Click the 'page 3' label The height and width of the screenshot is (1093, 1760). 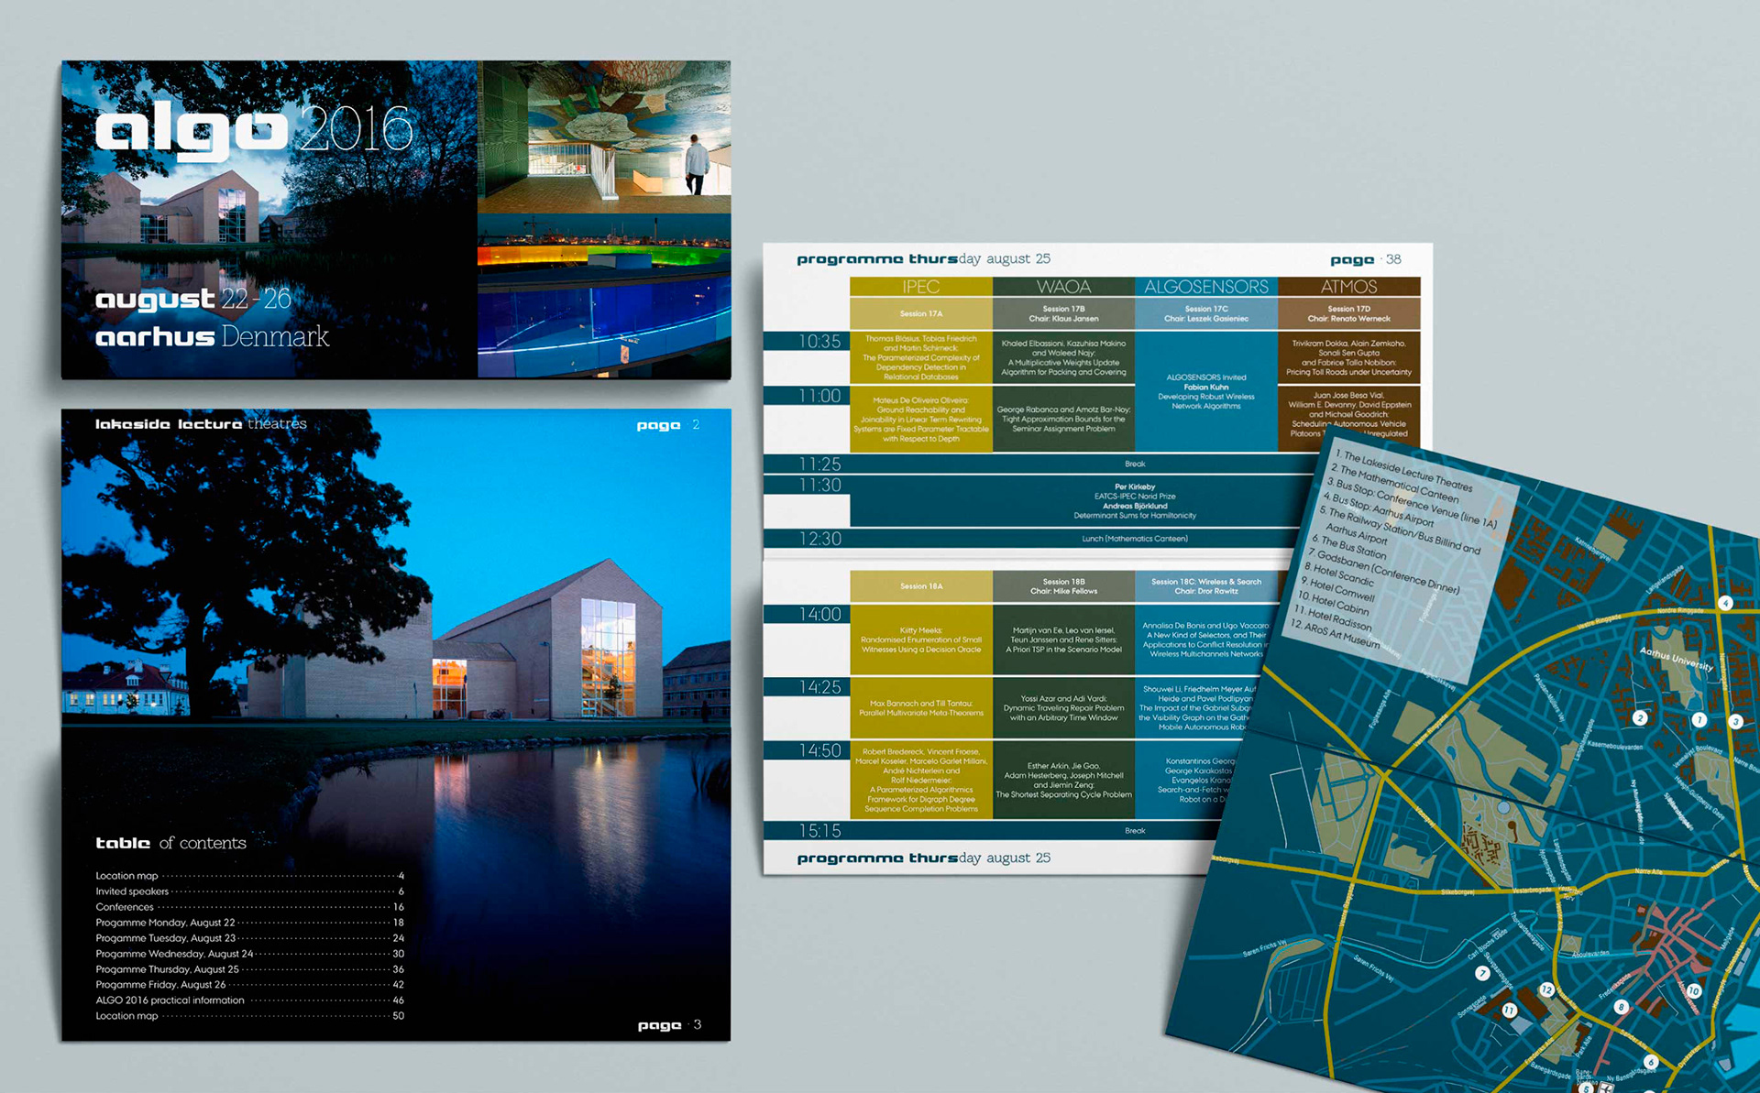[670, 1025]
